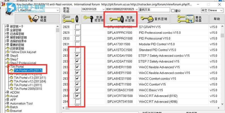
Task: Click the refresh disk button
Action: (x=37, y=19)
